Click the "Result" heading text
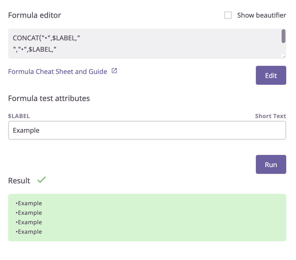Viewport: 296px width, 260px height. (19, 181)
